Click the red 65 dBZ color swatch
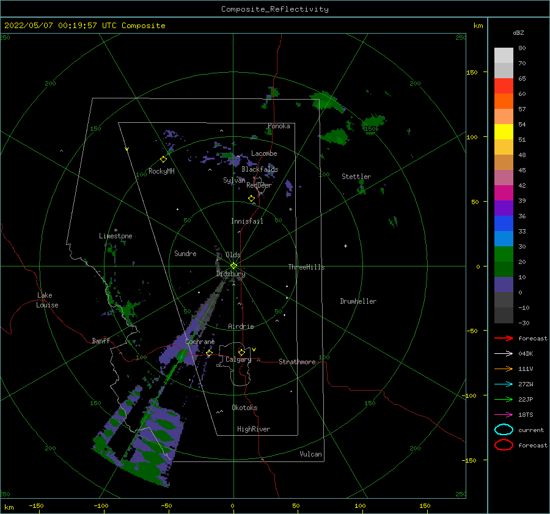550x514 pixels. tap(504, 86)
